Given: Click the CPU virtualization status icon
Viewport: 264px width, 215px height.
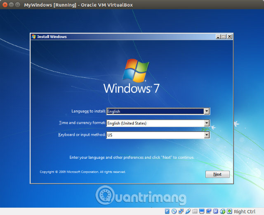Looking at the screenshot, I should (x=216, y=211).
